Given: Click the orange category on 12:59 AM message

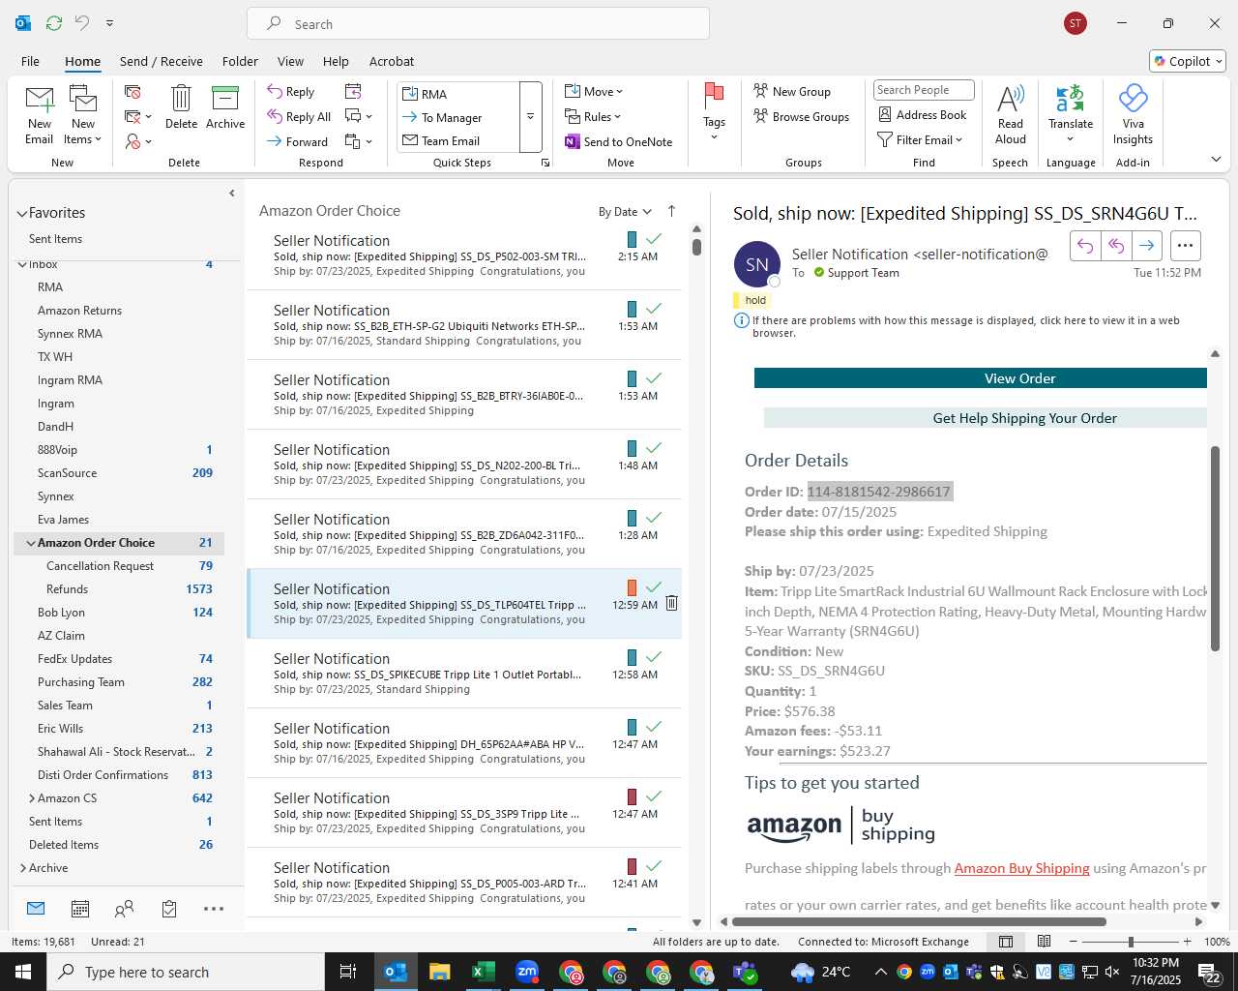Looking at the screenshot, I should pyautogui.click(x=632, y=587).
